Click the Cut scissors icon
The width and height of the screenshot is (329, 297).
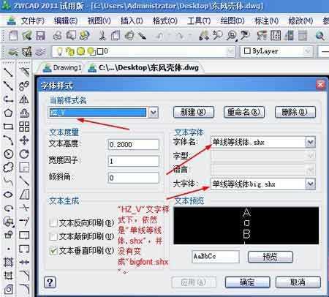(x=102, y=36)
